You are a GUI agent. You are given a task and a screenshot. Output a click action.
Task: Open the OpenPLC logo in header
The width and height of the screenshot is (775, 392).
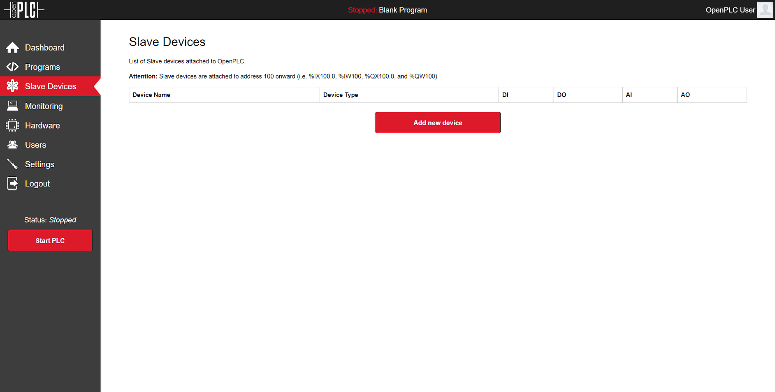24,10
